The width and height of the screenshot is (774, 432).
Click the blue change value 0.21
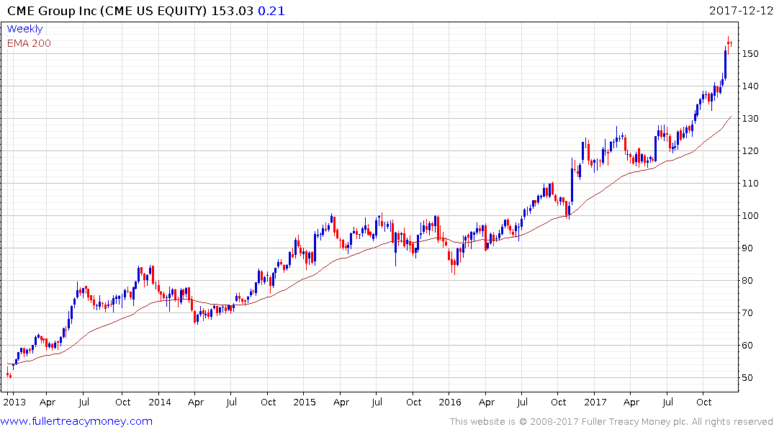coord(271,11)
